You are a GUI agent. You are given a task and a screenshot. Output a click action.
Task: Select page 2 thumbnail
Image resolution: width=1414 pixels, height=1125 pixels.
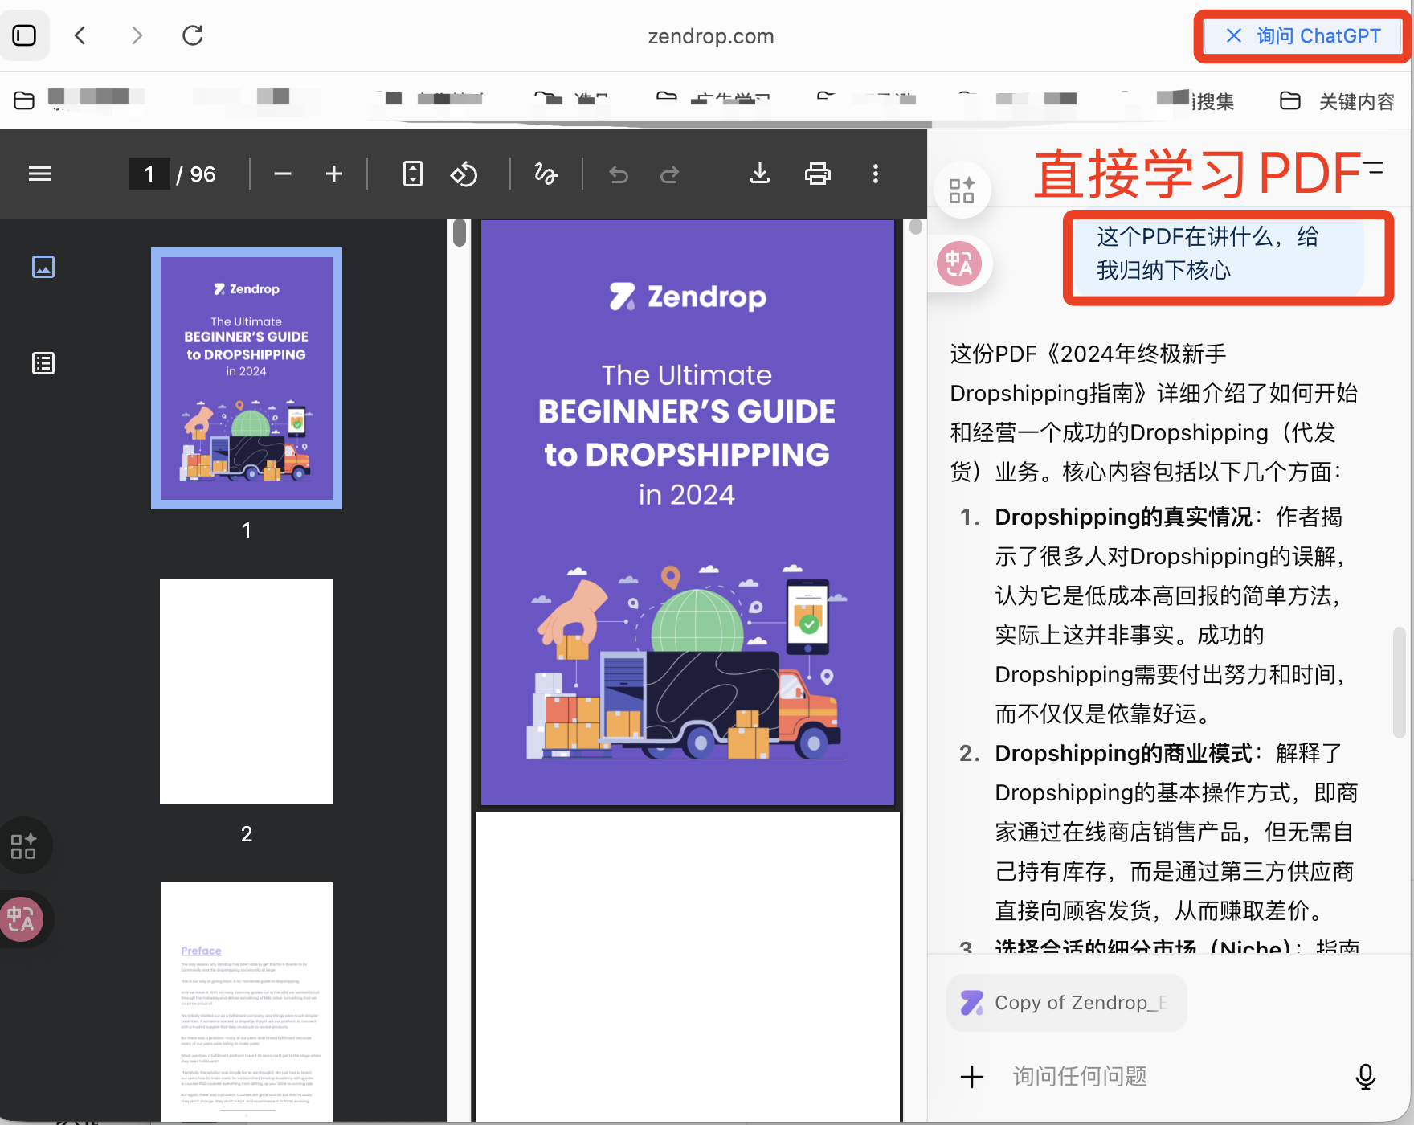[x=247, y=691]
